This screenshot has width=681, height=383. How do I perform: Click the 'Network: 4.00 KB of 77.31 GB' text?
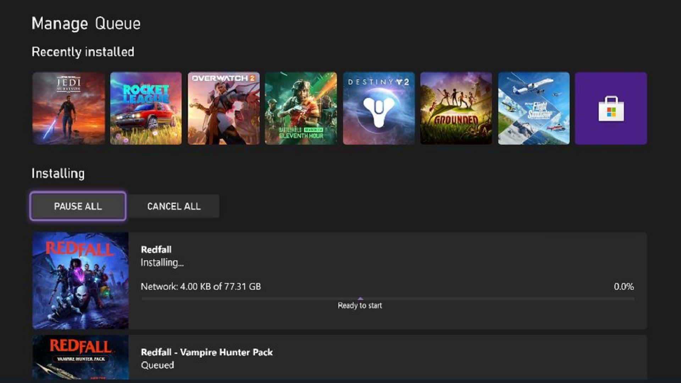201,286
